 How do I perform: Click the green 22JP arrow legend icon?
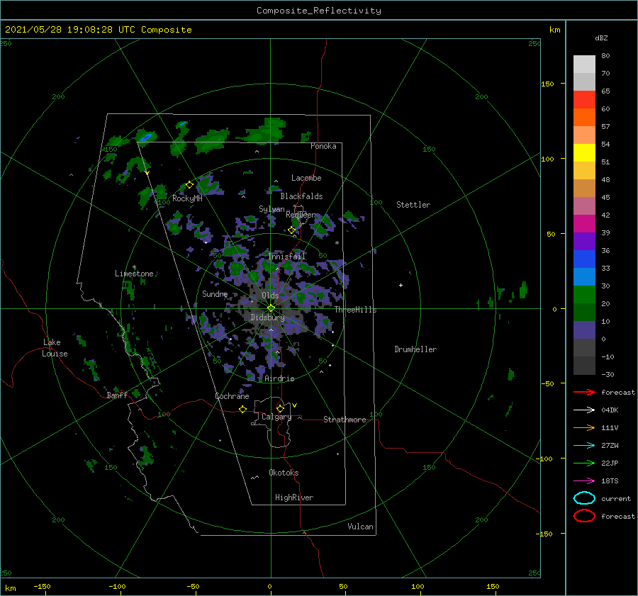pyautogui.click(x=584, y=463)
